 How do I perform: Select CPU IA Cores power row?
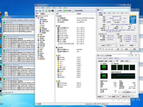(69, 85)
